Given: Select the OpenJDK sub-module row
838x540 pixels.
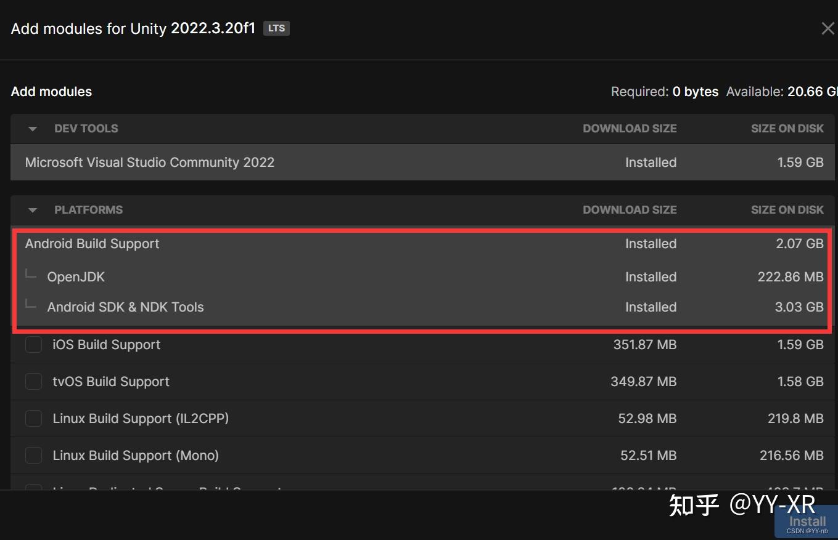Looking at the screenshot, I should coord(76,277).
